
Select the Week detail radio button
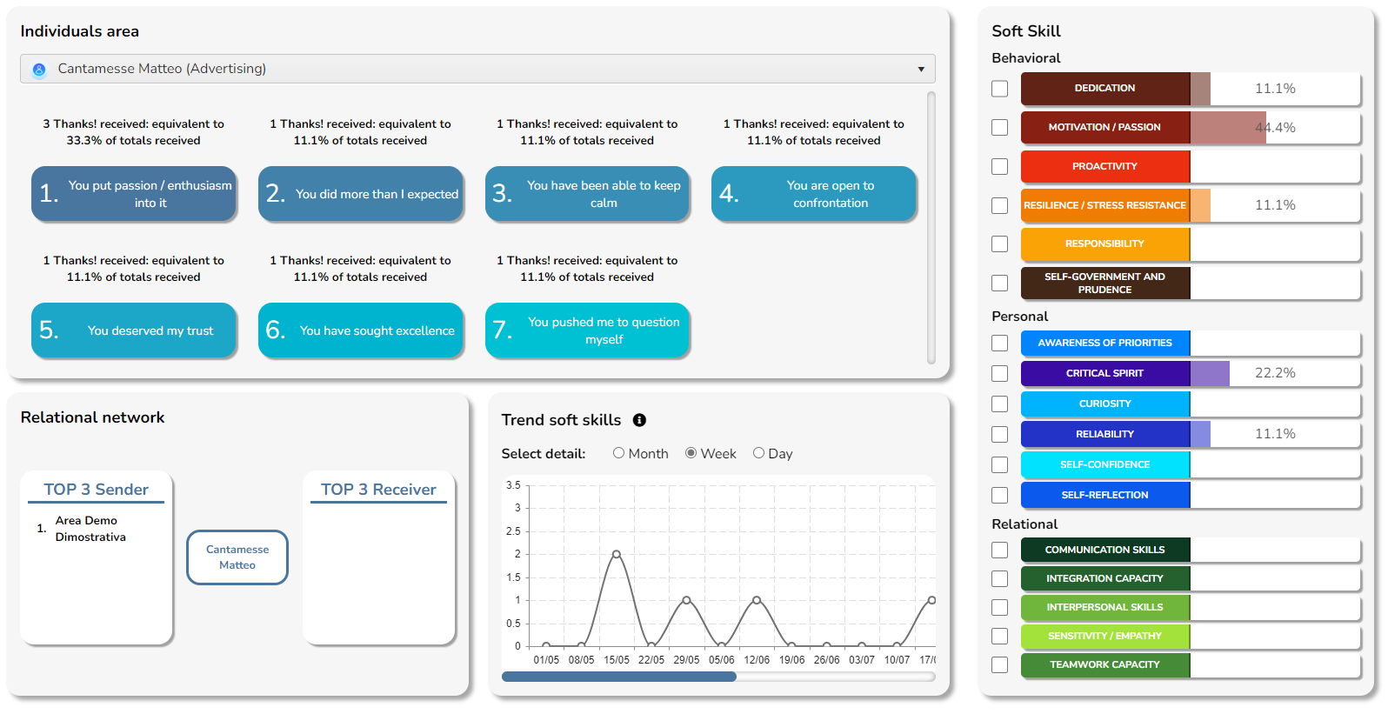click(x=691, y=453)
